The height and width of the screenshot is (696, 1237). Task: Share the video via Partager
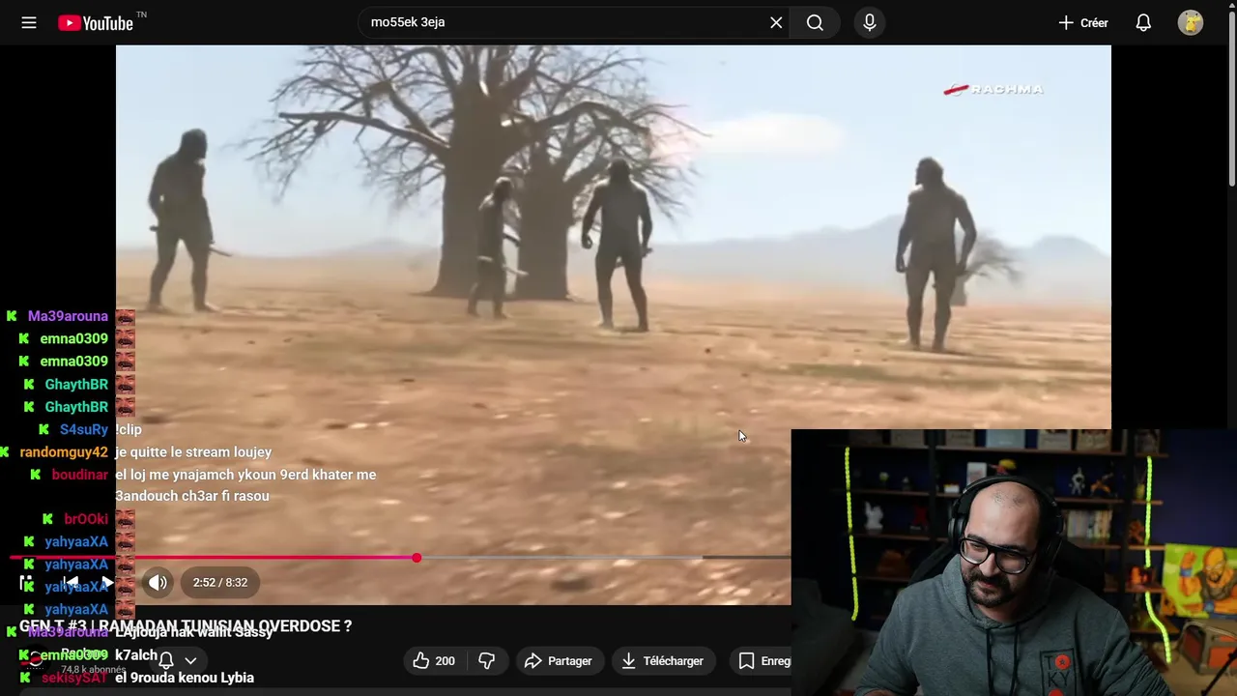559,661
